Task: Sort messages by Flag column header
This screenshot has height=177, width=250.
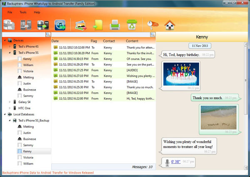Action: point(94,41)
